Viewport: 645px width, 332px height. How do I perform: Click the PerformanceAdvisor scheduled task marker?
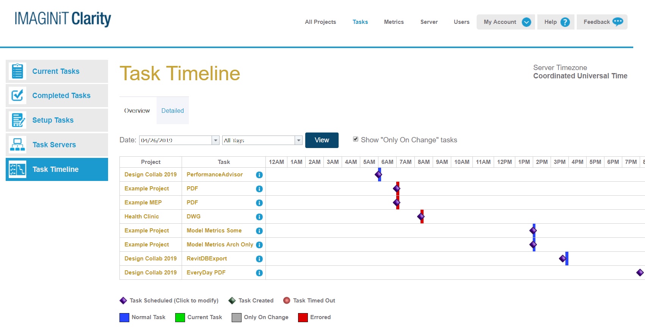pos(378,175)
